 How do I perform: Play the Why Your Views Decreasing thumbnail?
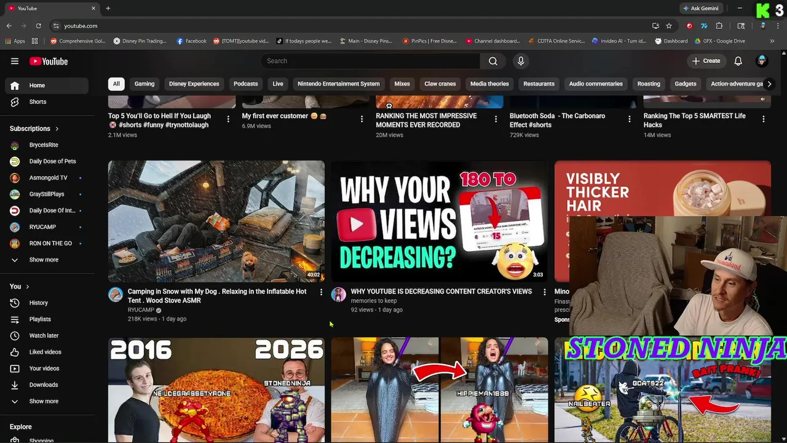coord(440,221)
